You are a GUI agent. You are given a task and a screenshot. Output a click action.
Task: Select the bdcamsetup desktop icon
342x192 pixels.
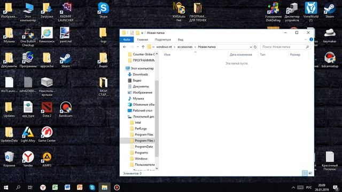330,60
